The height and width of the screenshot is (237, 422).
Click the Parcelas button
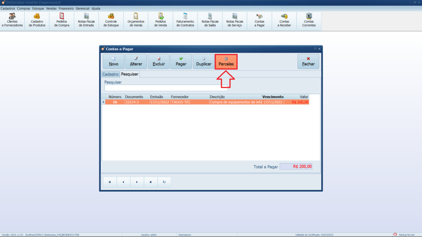[226, 62]
